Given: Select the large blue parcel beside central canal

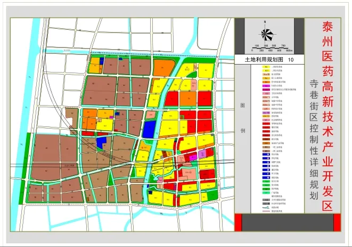Looking at the screenshot, I should (x=150, y=130).
